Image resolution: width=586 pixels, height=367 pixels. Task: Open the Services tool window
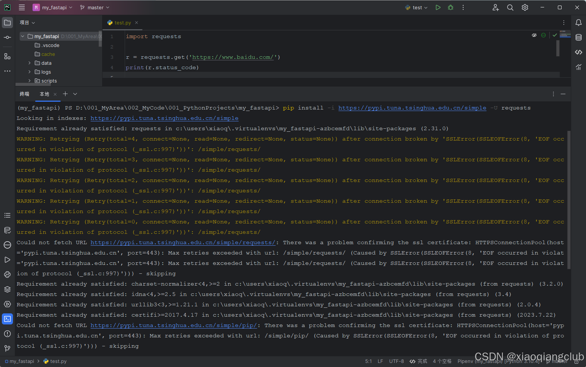[7, 304]
